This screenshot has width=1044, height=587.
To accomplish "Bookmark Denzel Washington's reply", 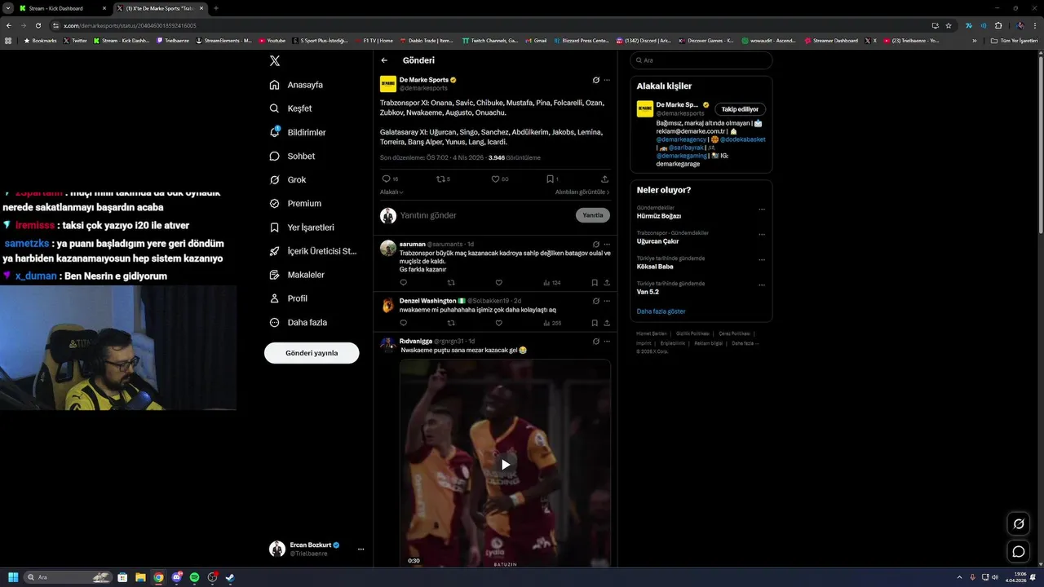I will 595,323.
